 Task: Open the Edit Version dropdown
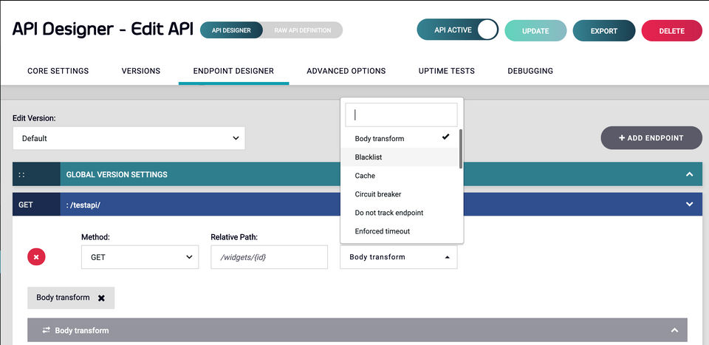[x=129, y=138]
